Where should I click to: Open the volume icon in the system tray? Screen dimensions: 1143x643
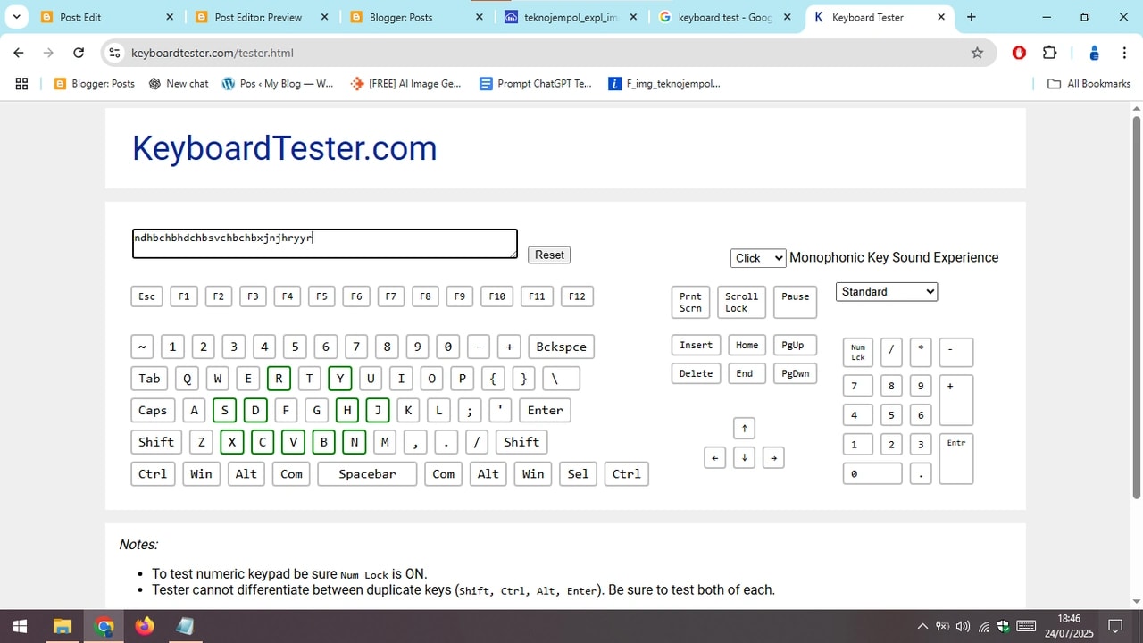point(963,626)
